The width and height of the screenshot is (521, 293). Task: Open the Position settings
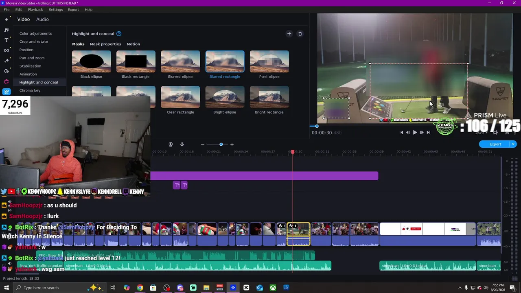(26, 50)
